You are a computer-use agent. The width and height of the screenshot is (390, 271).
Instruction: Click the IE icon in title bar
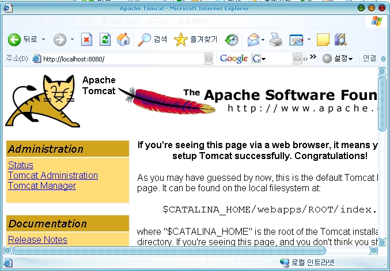(7, 8)
